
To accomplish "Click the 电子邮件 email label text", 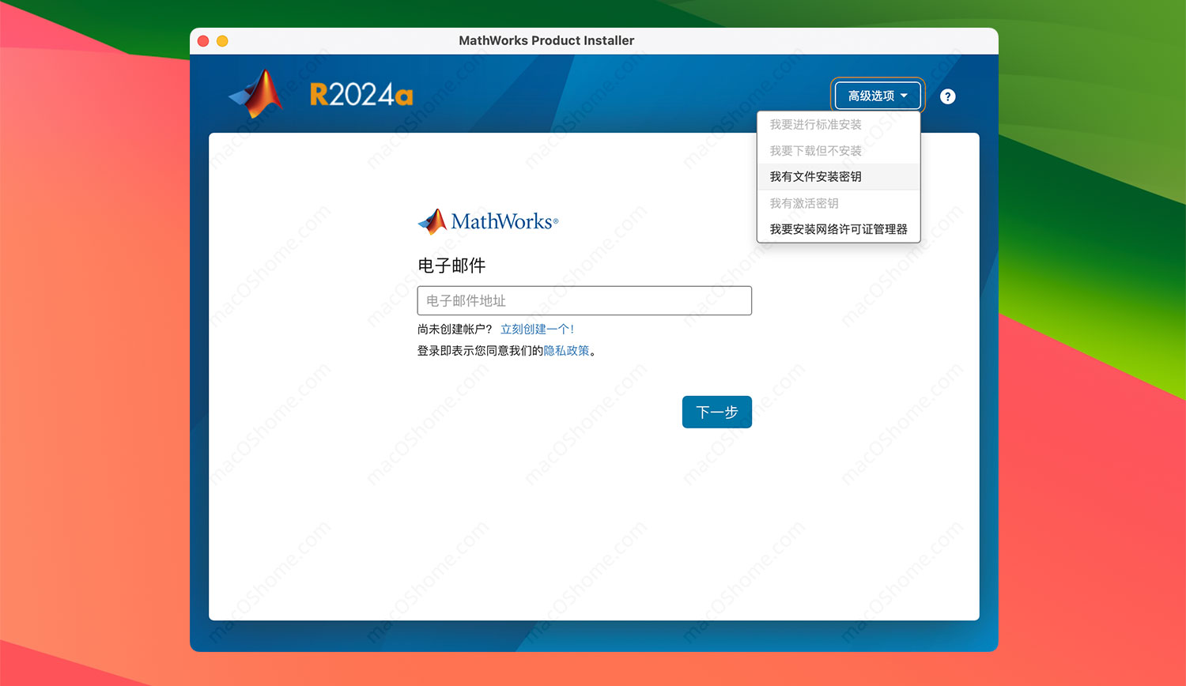I will (x=451, y=266).
